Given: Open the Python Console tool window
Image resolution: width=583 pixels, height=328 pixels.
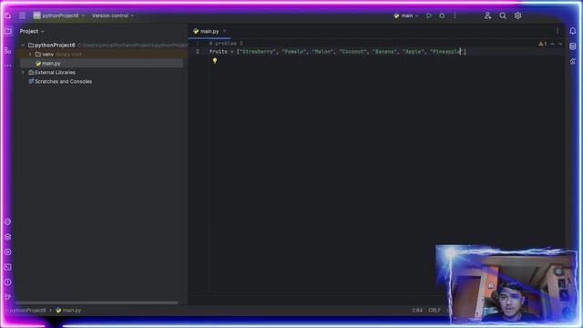Looking at the screenshot, I should pyautogui.click(x=7, y=221).
